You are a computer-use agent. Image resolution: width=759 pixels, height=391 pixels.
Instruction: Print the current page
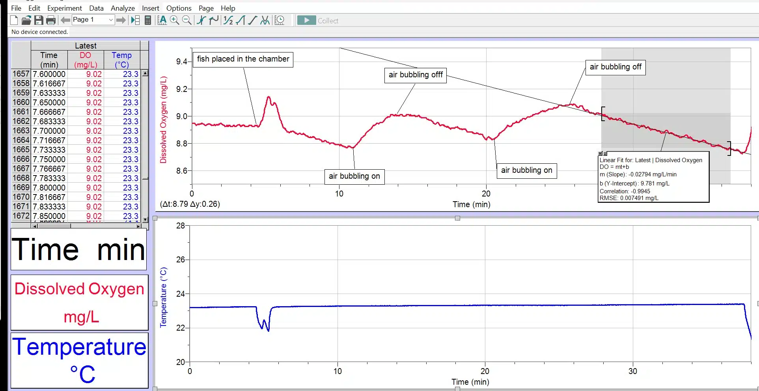pyautogui.click(x=51, y=20)
